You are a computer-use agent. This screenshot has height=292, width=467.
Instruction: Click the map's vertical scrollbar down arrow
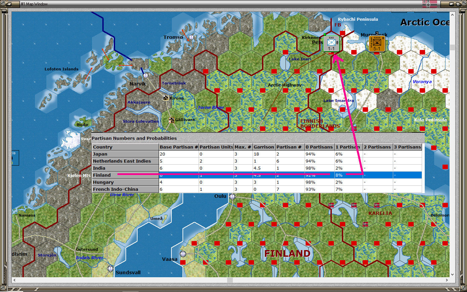tap(453, 274)
